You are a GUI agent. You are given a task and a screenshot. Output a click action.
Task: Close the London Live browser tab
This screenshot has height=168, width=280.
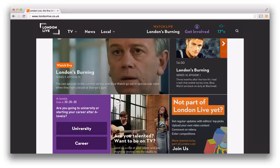(x=58, y=11)
